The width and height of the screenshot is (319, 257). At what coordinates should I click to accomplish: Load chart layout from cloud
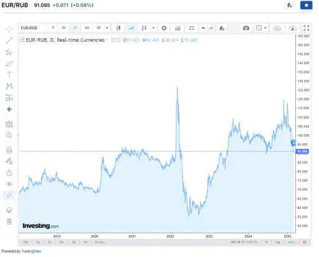coord(277,28)
